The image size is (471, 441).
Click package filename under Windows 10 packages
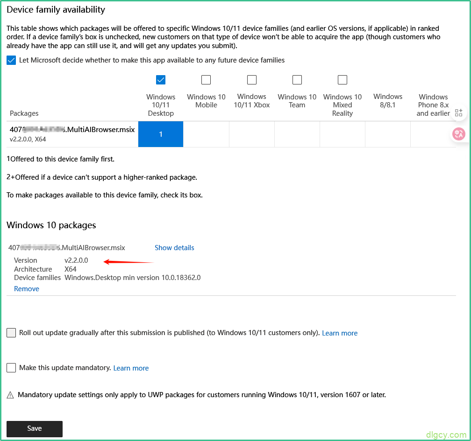pyautogui.click(x=67, y=248)
